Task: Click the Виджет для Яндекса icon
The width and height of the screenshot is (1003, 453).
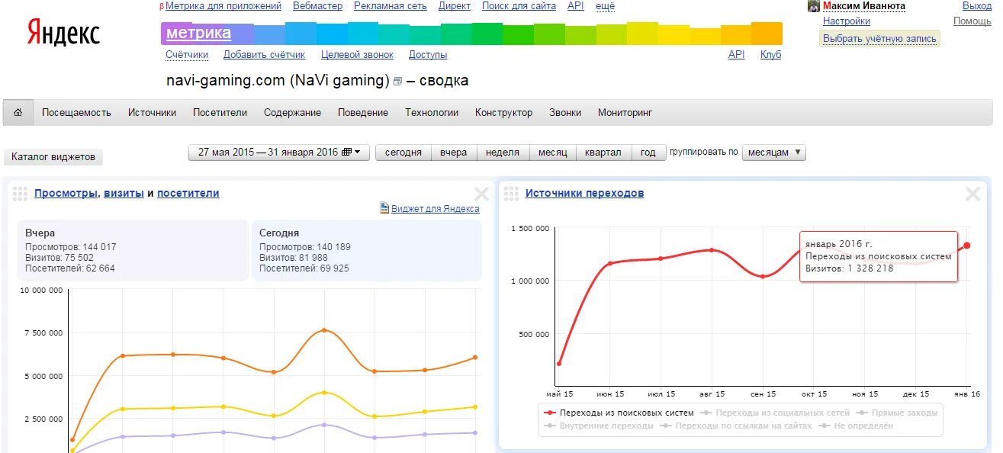Action: coord(384,208)
